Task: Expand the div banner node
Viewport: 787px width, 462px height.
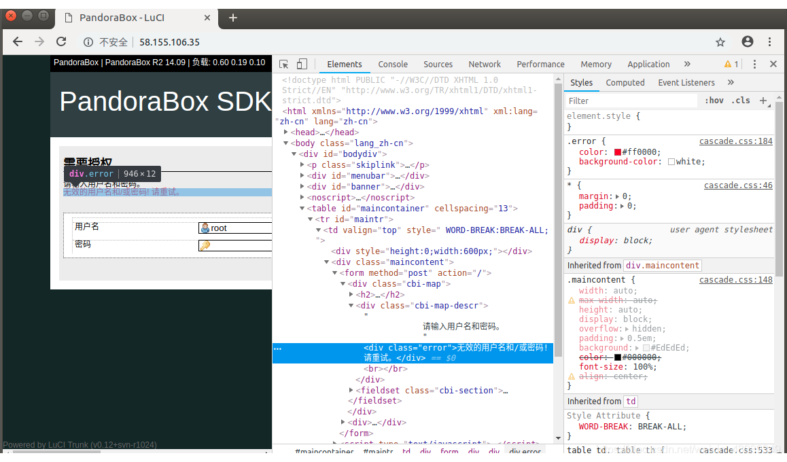Action: click(x=302, y=187)
